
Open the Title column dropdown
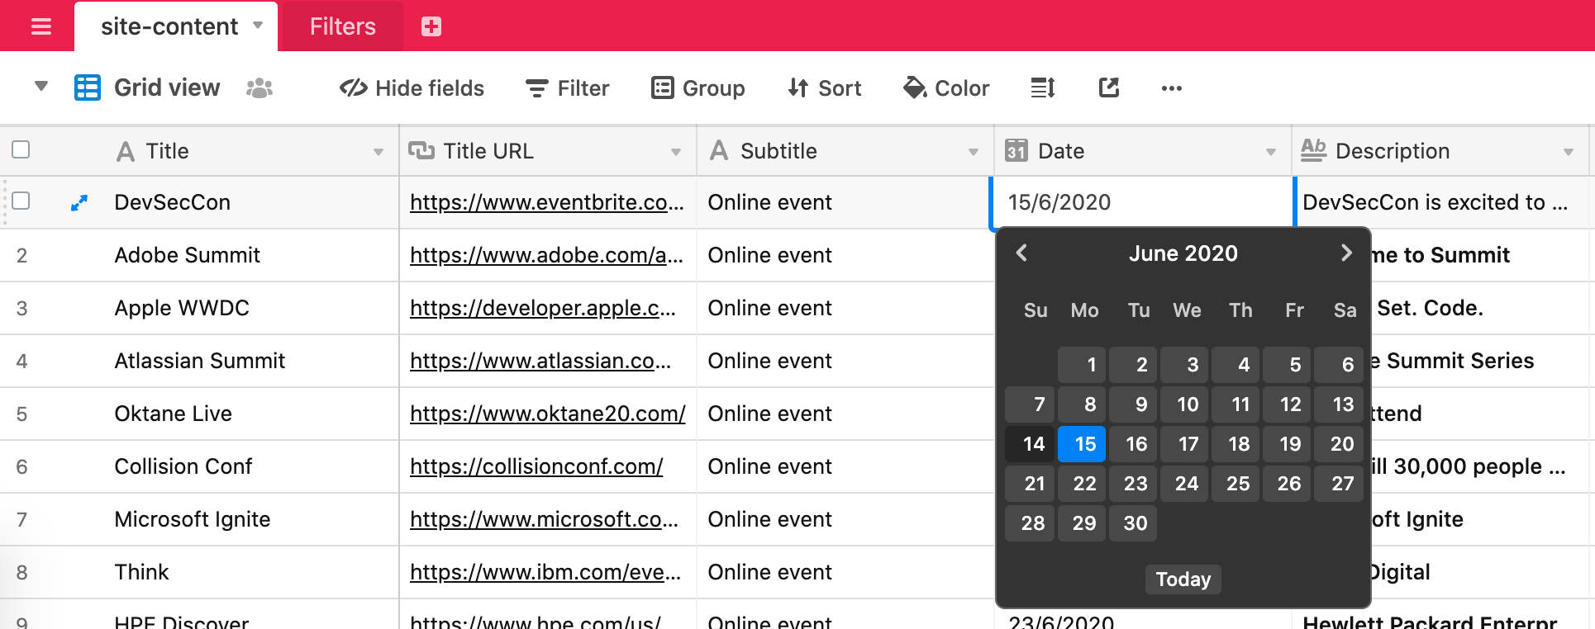(379, 152)
